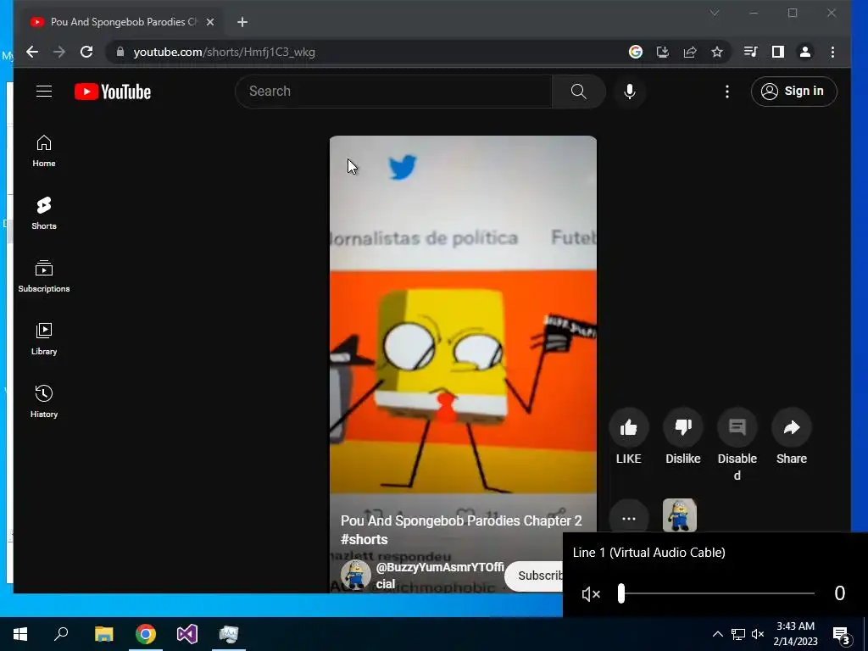Dislike the short with thumbs down

point(682,427)
